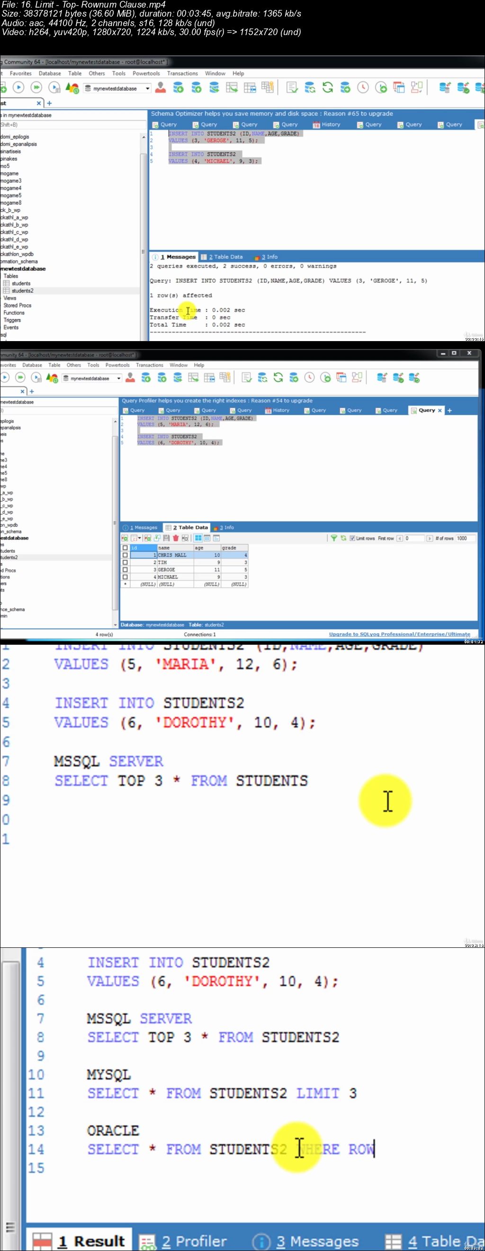Screen dimensions: 485x1251
Task: Open Transactions menu in top frame
Action: [182, 74]
